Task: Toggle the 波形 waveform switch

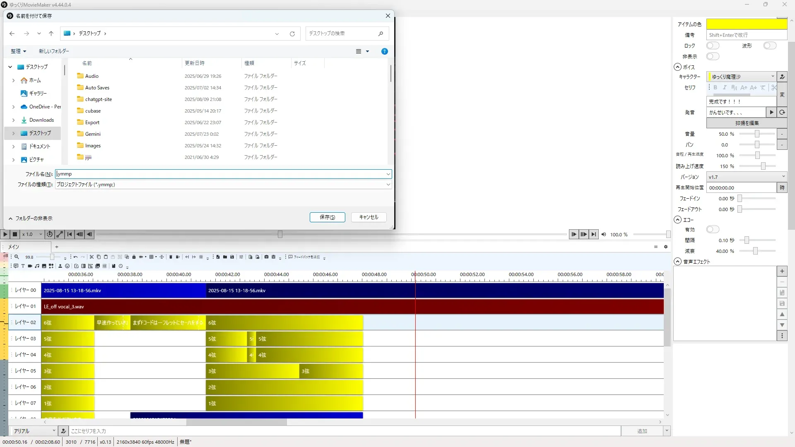Action: (769, 46)
